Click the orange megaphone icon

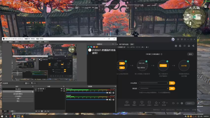(x=97, y=47)
